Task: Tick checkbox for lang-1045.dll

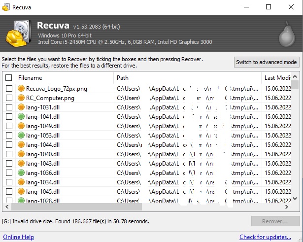Action: [x=9, y=191]
